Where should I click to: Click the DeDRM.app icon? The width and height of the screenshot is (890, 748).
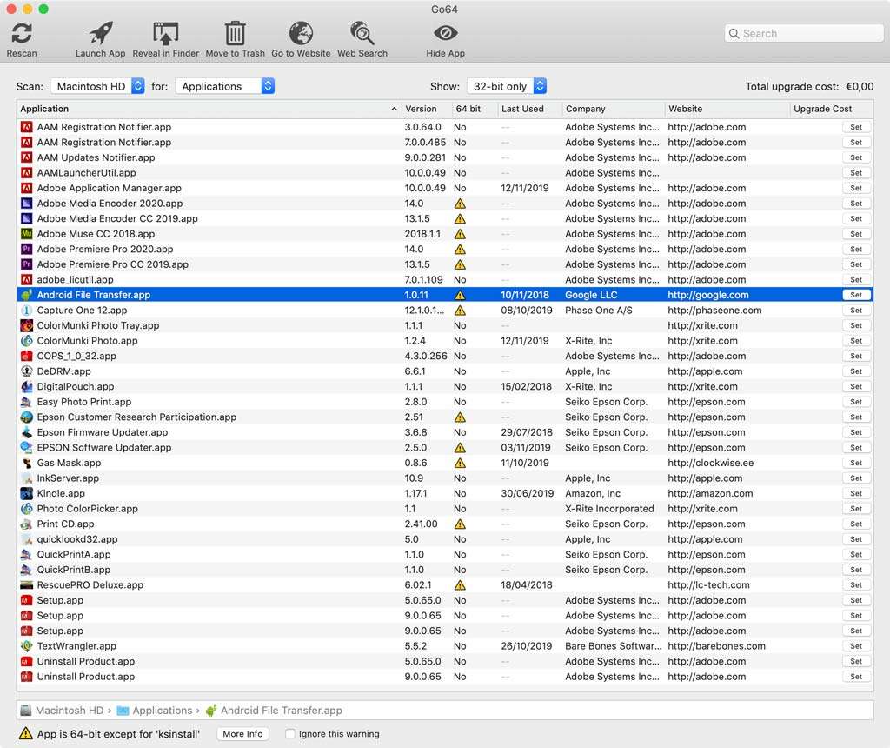[x=26, y=371]
